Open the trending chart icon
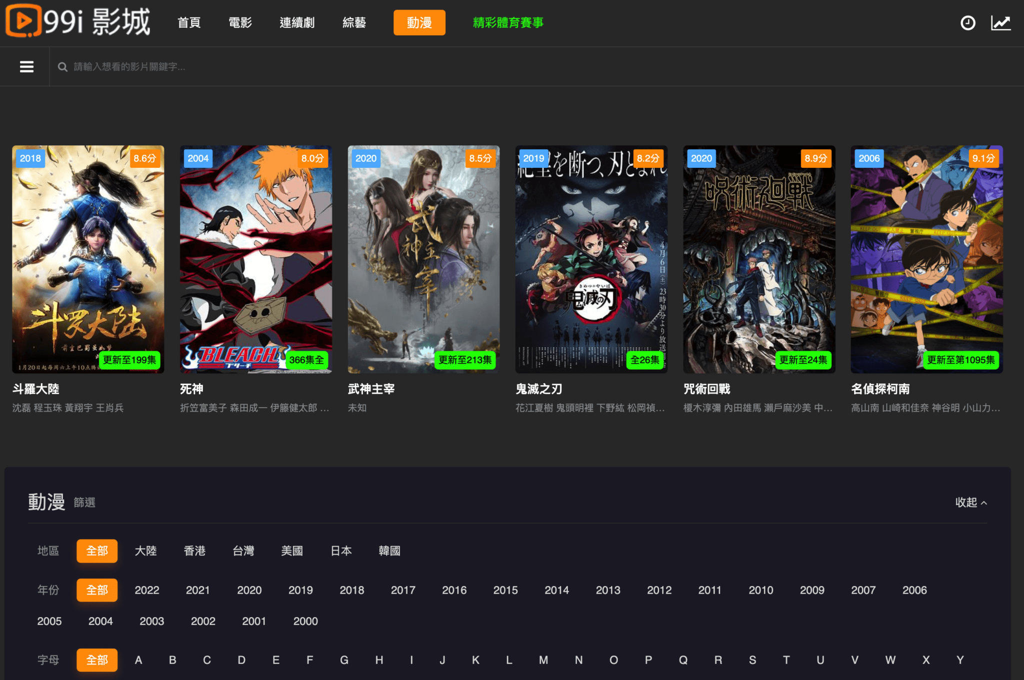This screenshot has width=1024, height=680. (1000, 23)
